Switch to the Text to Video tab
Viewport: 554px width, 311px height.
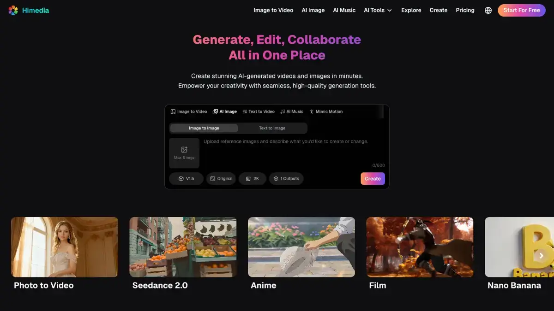[x=259, y=111]
